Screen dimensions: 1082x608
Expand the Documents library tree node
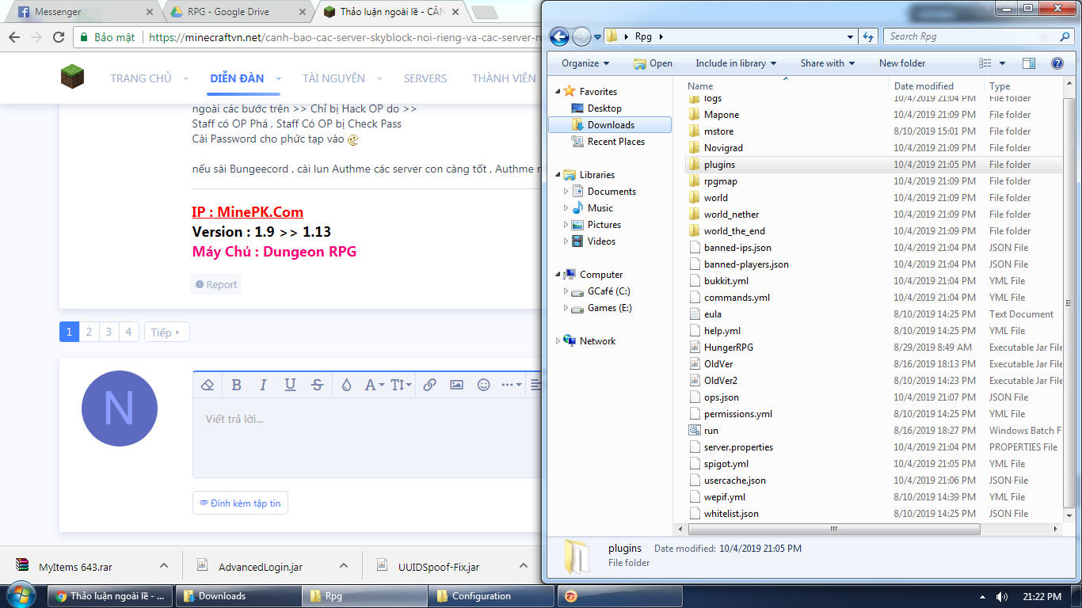[x=566, y=192]
